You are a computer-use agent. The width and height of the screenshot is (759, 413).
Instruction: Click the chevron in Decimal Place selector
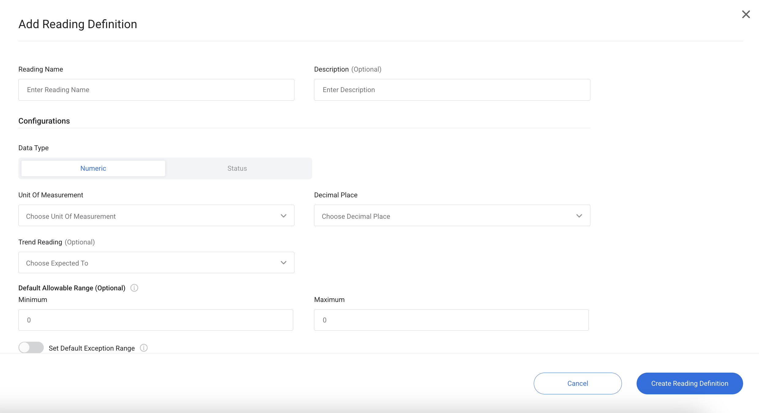579,216
